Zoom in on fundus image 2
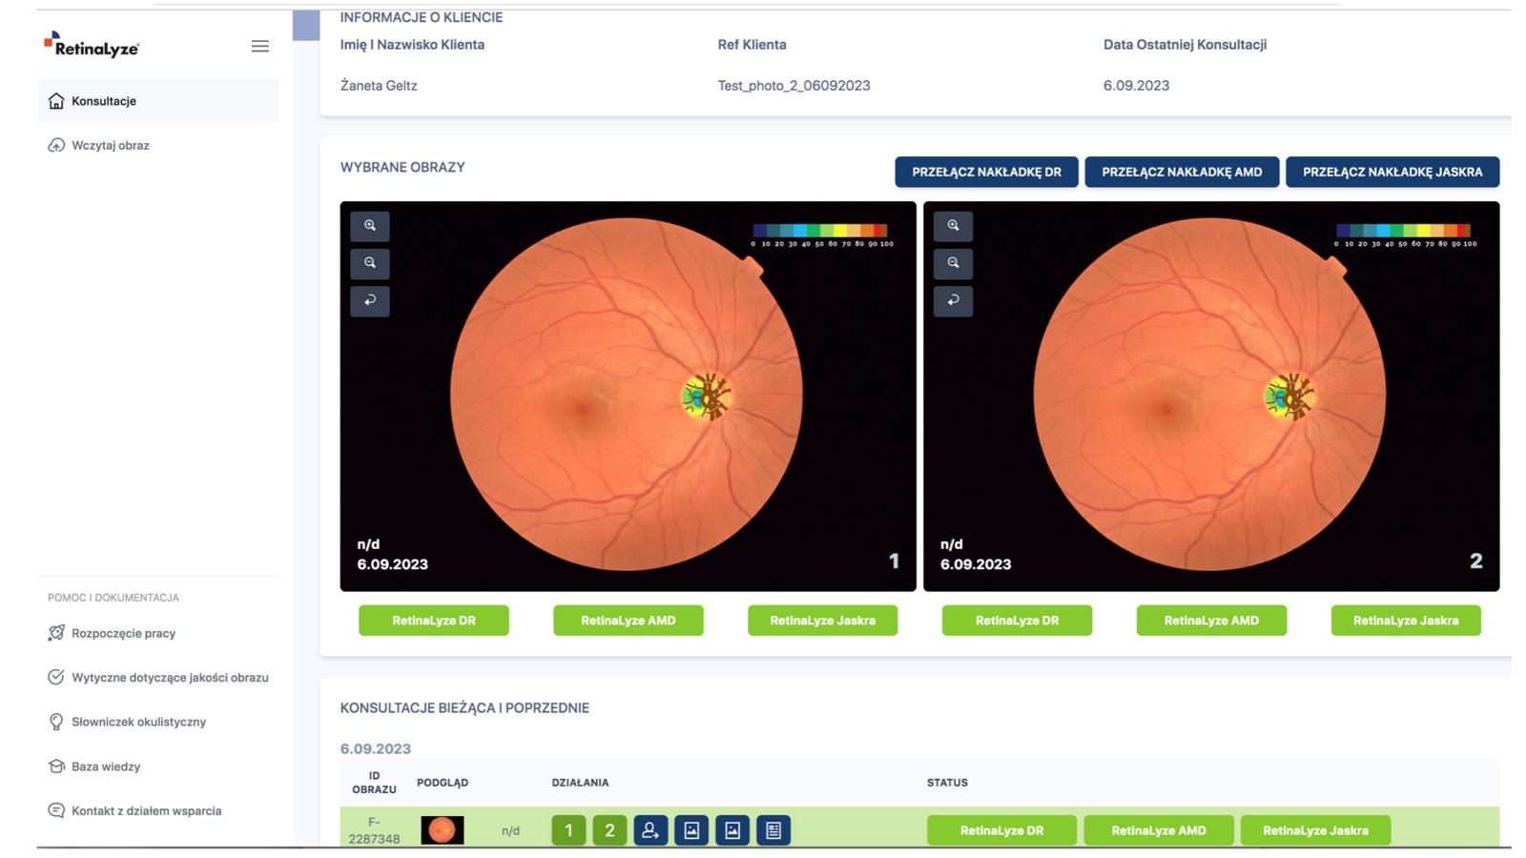The width and height of the screenshot is (1526, 858). [953, 226]
